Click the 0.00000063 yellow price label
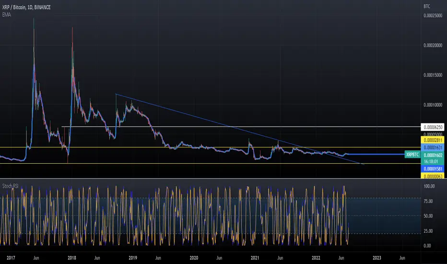The image size is (447, 264). coord(433,176)
